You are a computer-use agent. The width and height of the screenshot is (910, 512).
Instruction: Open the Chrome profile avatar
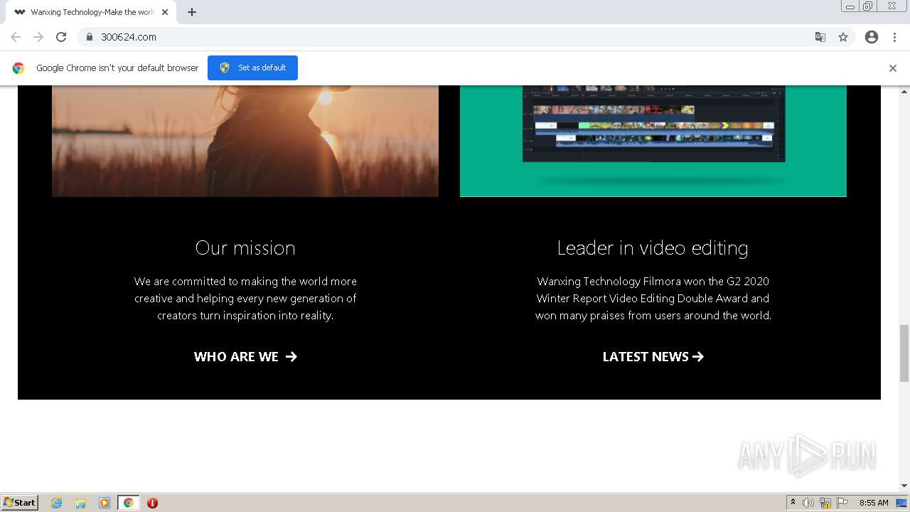(872, 37)
